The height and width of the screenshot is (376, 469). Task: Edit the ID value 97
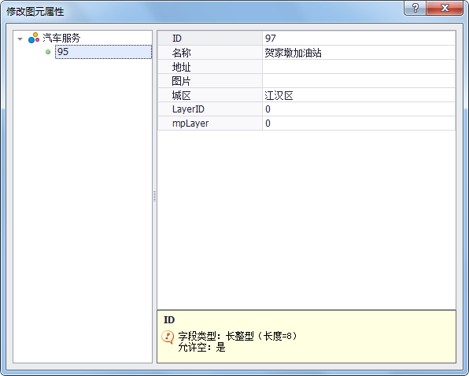pyautogui.click(x=359, y=39)
